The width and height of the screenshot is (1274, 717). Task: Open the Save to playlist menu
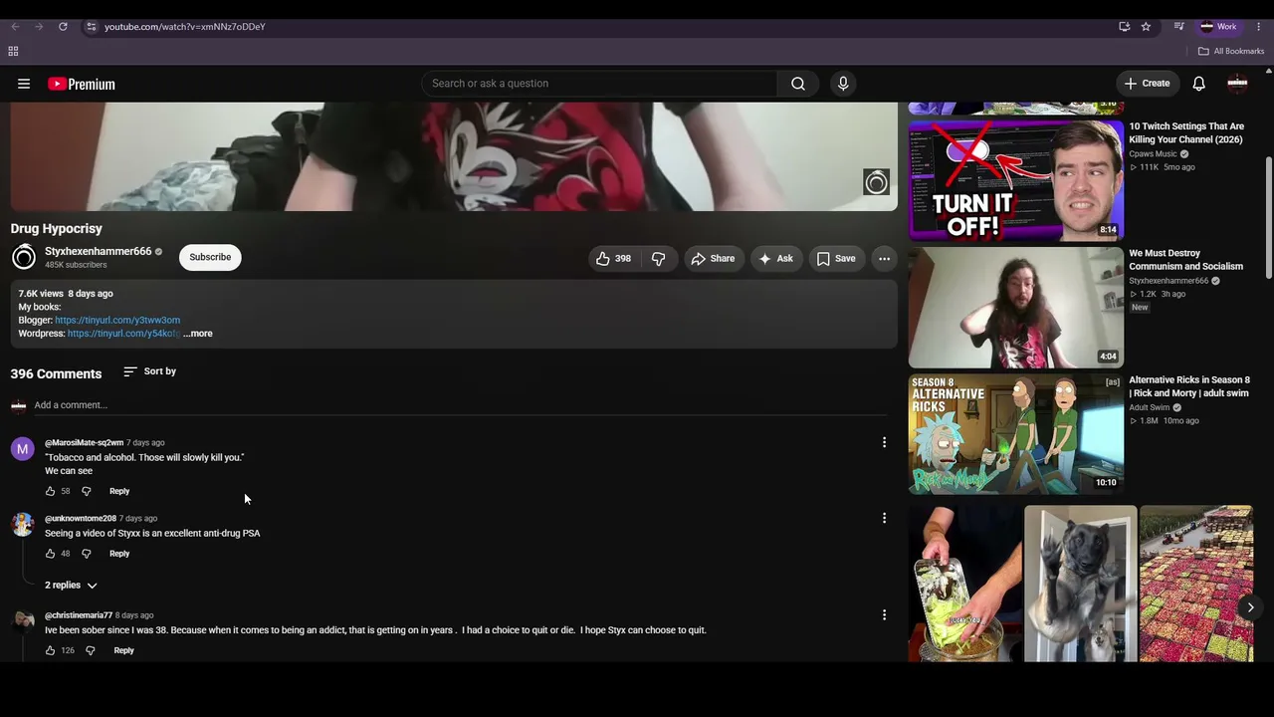[836, 259]
